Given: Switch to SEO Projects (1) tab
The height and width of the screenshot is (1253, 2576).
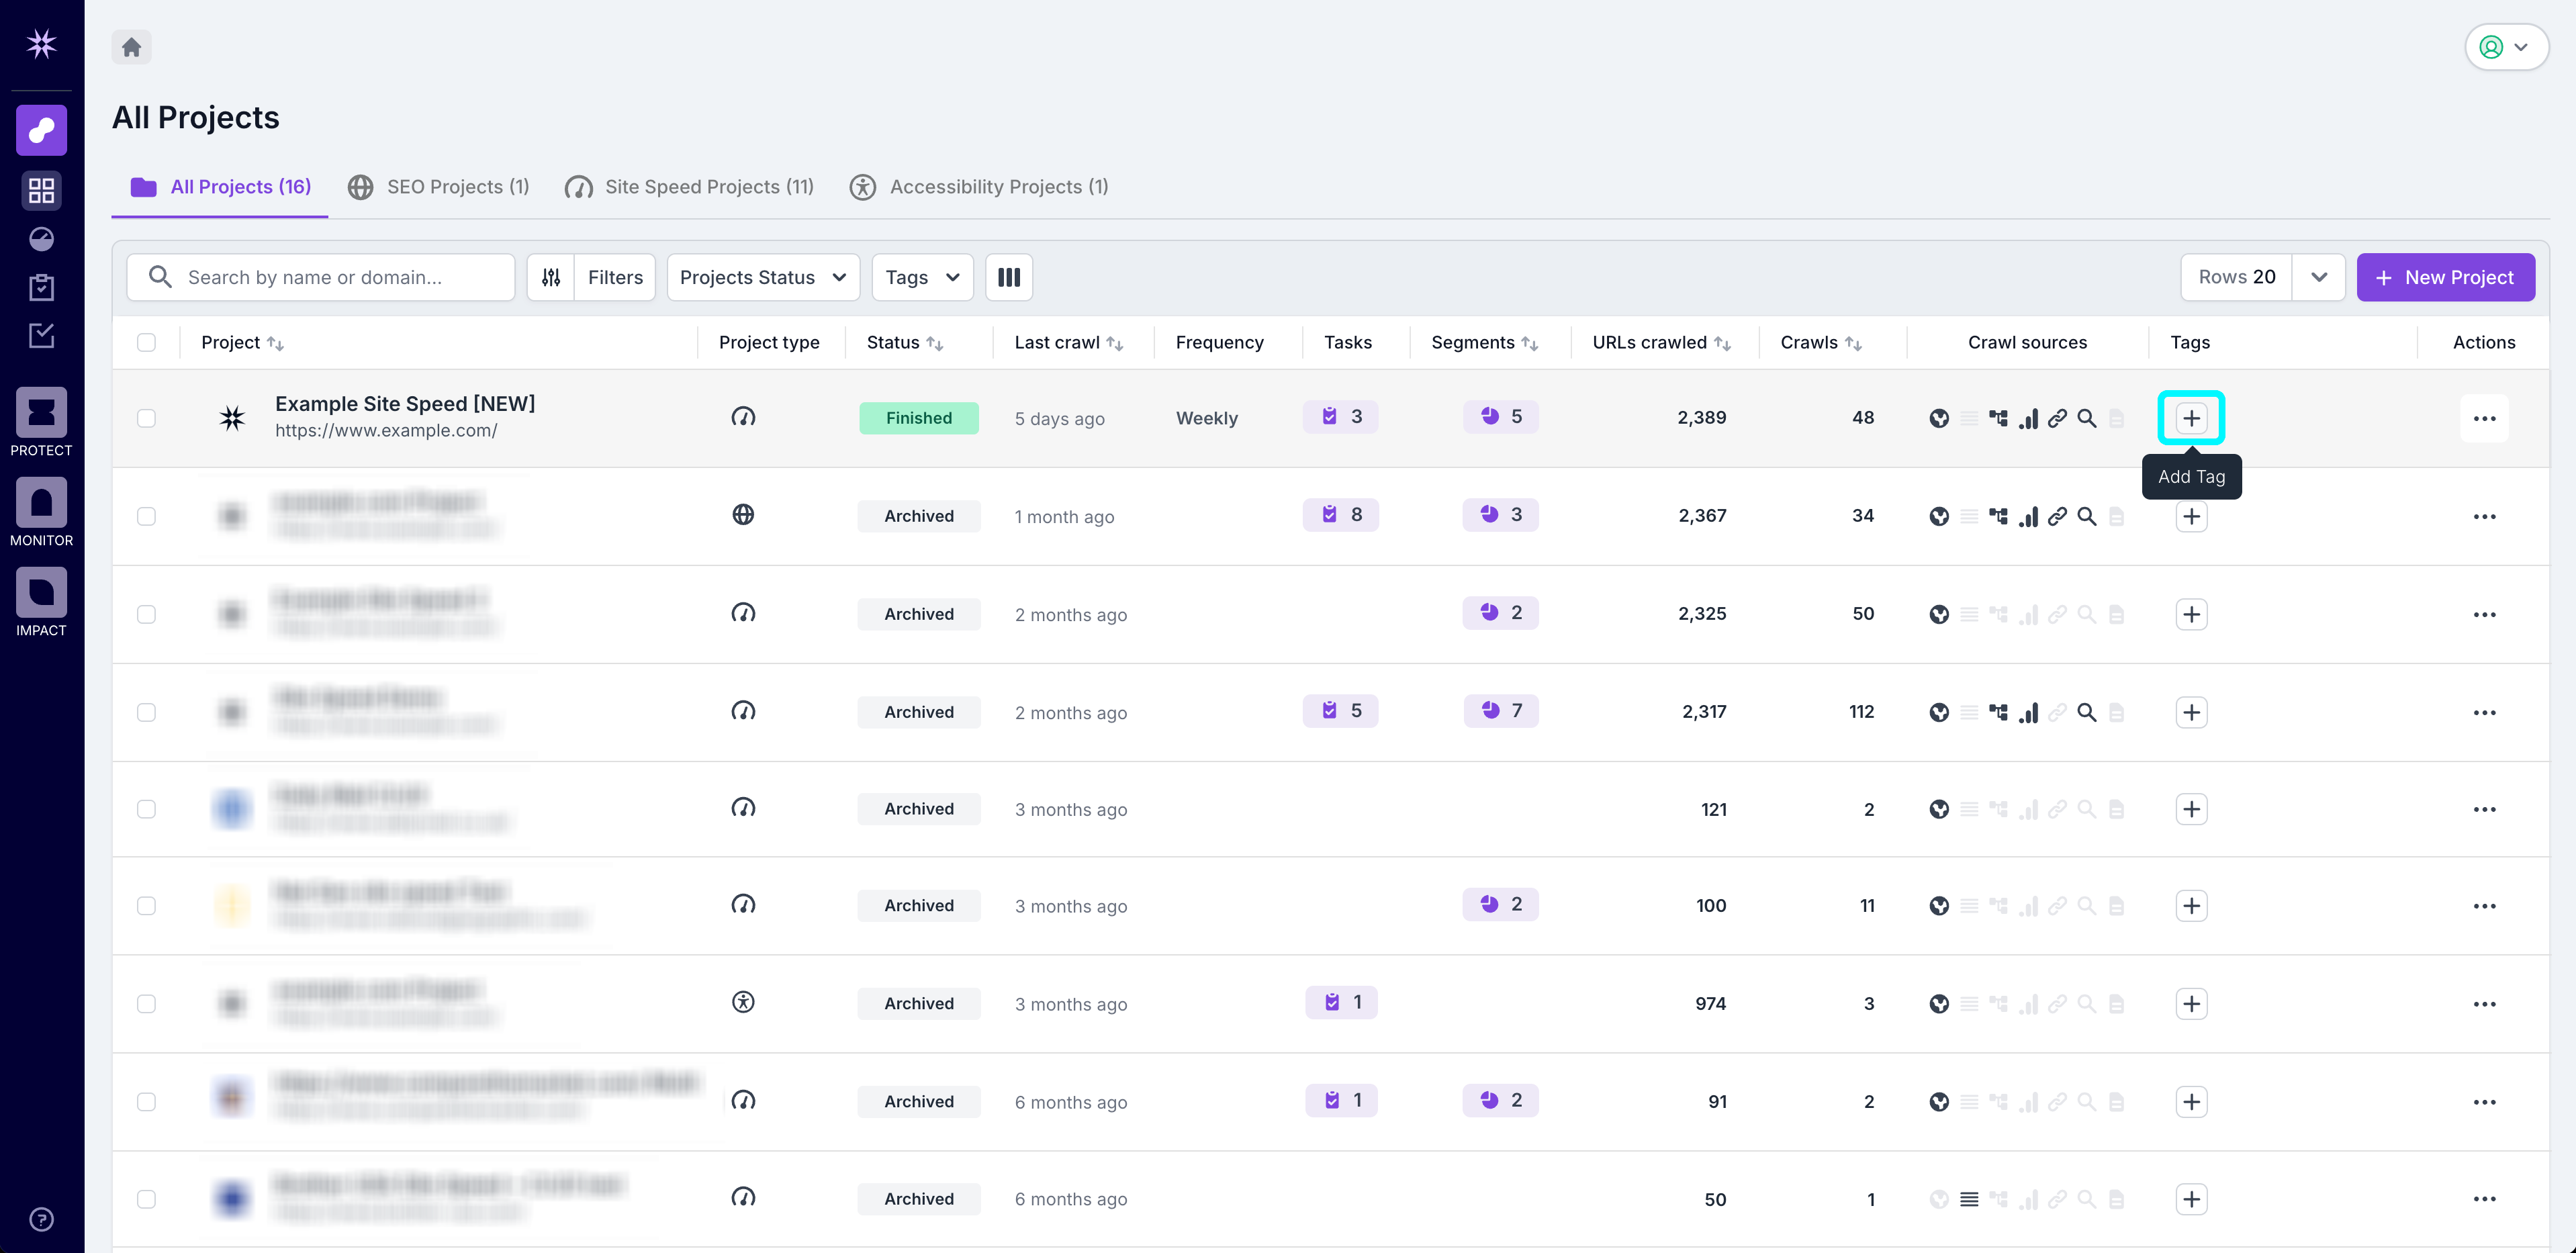Looking at the screenshot, I should click(438, 187).
